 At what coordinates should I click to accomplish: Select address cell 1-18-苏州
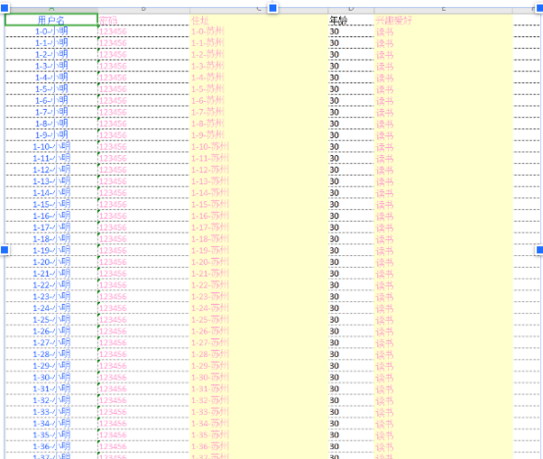[259, 238]
